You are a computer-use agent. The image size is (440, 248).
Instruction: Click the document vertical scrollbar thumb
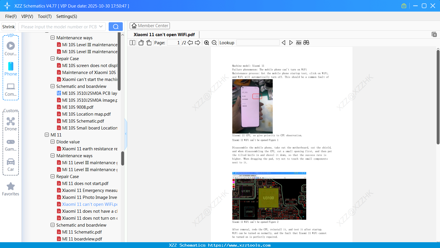coord(438,97)
